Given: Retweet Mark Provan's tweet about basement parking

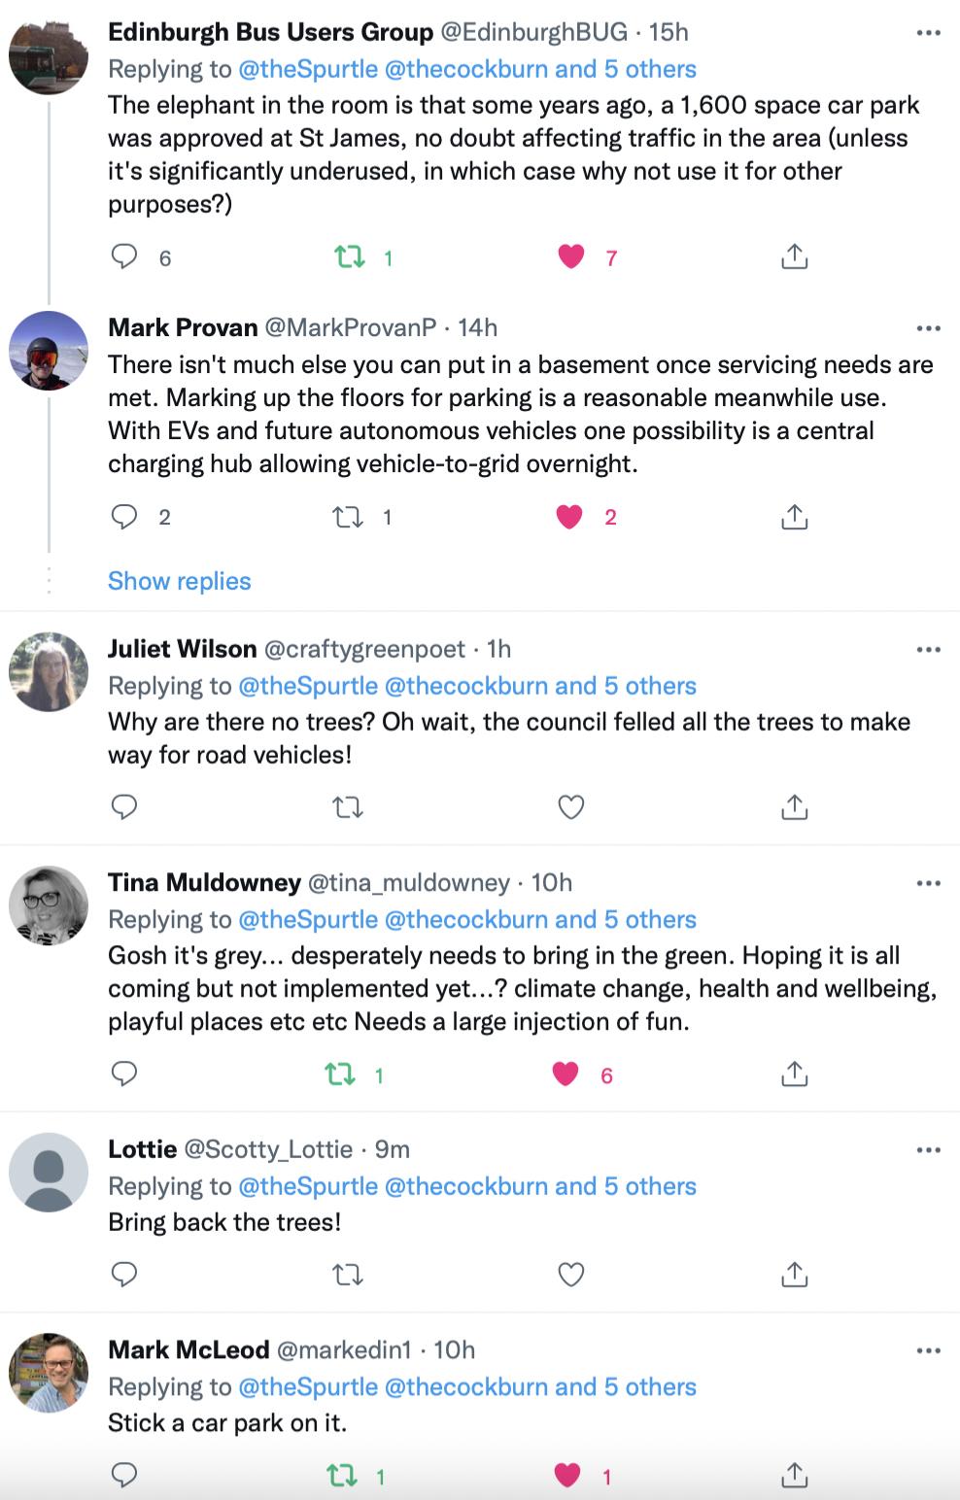Looking at the screenshot, I should point(348,517).
